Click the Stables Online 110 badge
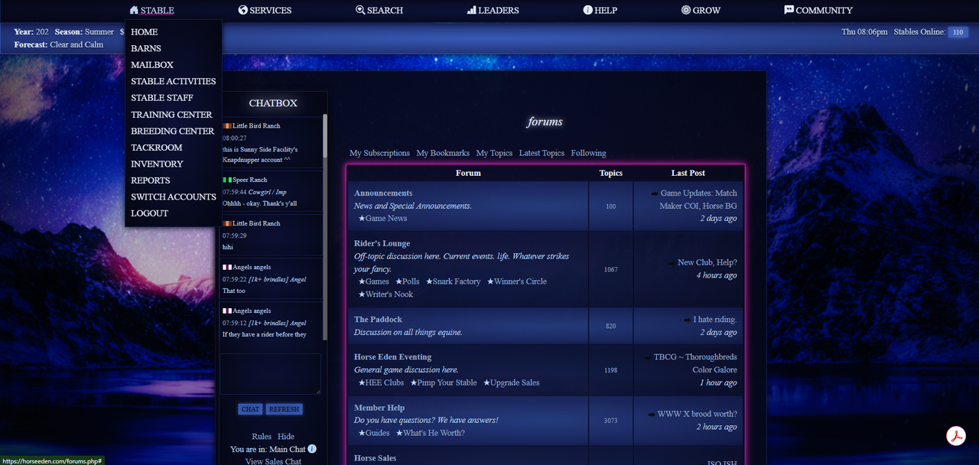Image resolution: width=979 pixels, height=465 pixels. pos(958,32)
